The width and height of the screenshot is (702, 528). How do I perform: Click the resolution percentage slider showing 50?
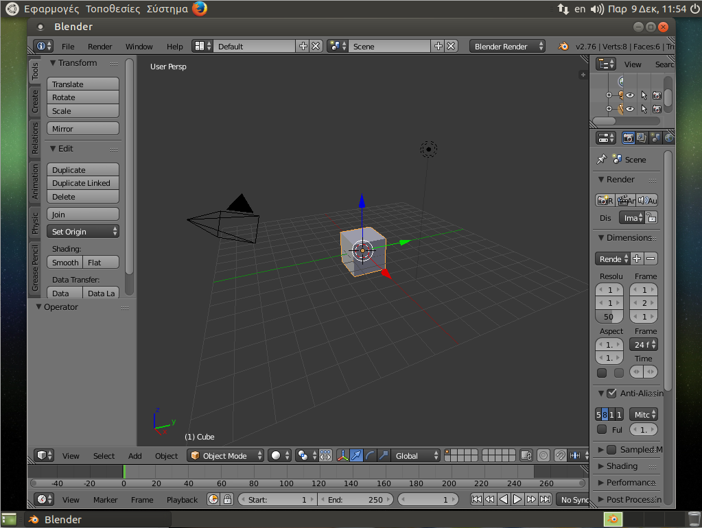tap(609, 317)
